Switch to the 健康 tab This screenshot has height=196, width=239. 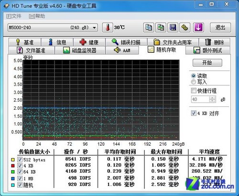tap(89, 42)
